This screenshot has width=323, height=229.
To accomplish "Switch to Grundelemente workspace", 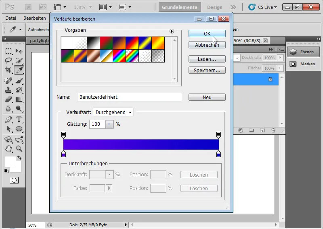I will click(180, 7).
